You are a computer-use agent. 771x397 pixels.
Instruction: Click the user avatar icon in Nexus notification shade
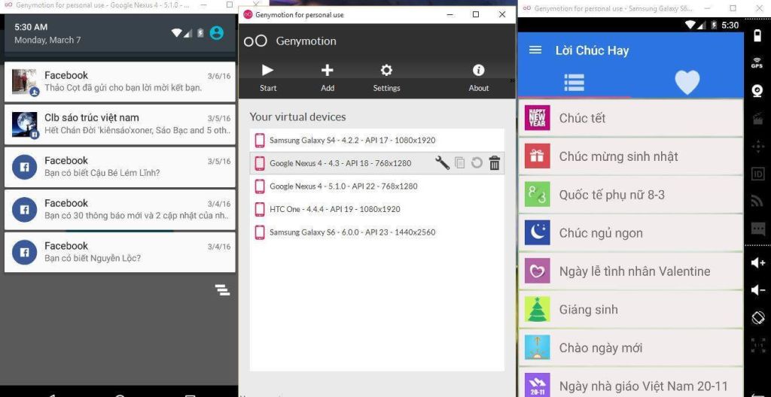click(216, 33)
